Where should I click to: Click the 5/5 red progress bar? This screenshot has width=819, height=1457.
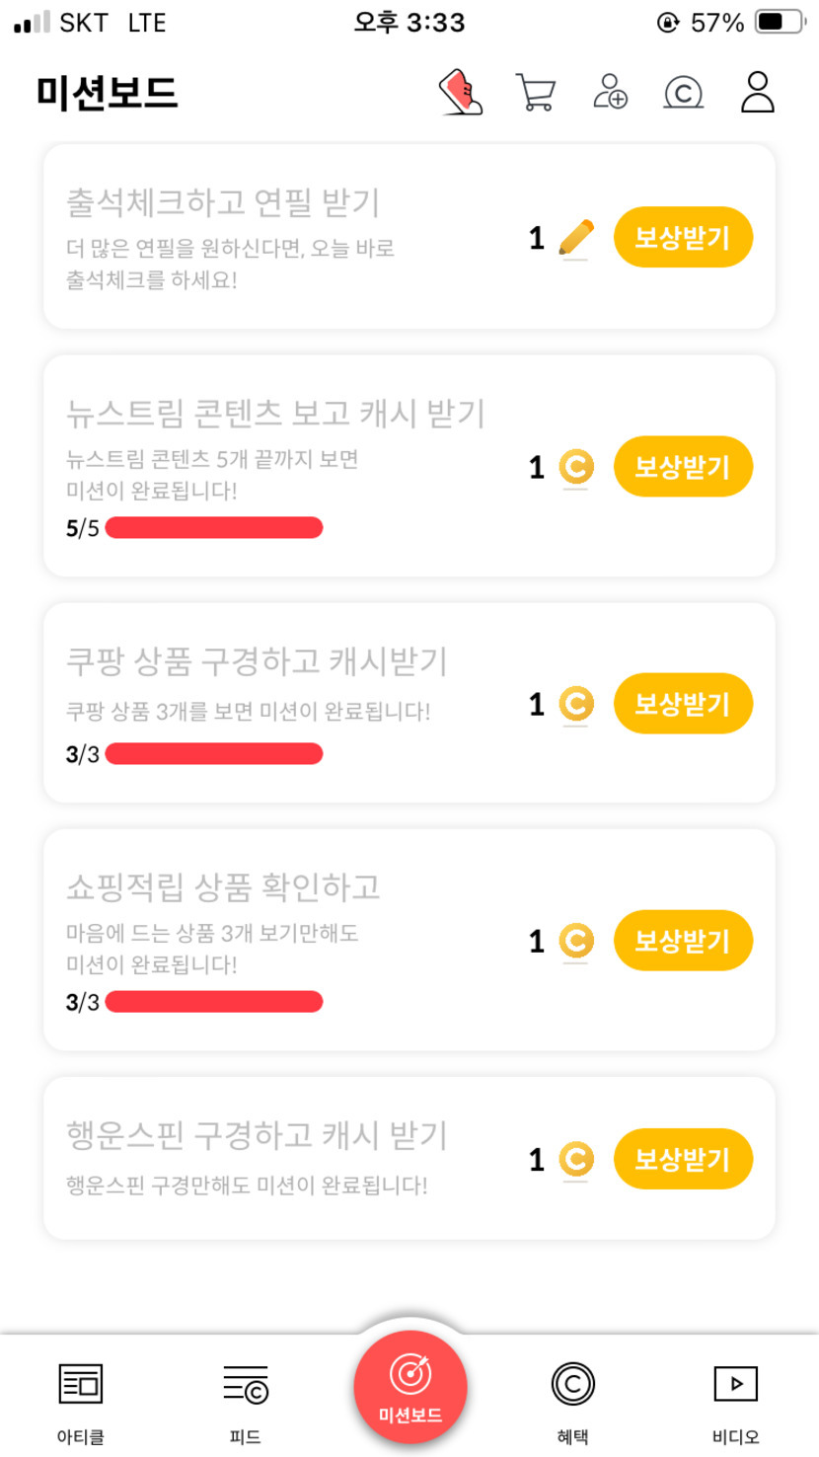(214, 528)
